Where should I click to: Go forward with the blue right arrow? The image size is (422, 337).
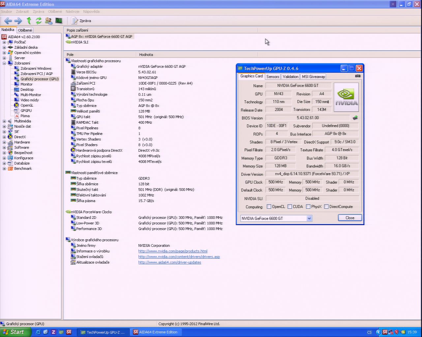[18, 21]
